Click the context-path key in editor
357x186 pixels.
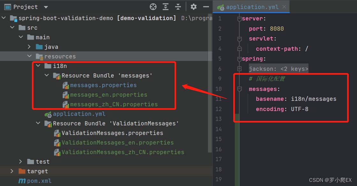pos(277,49)
